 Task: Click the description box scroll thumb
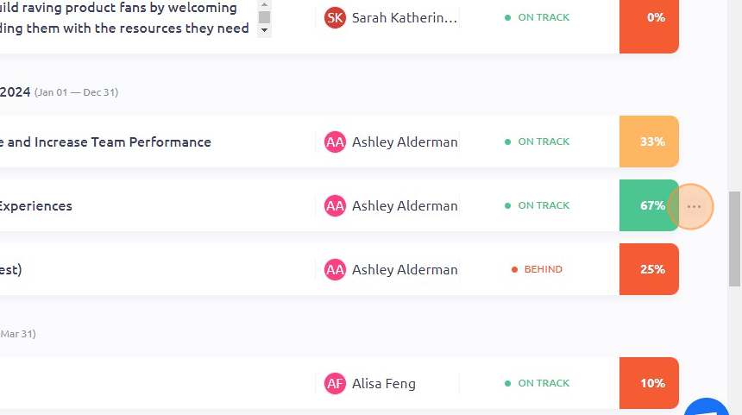(x=265, y=17)
